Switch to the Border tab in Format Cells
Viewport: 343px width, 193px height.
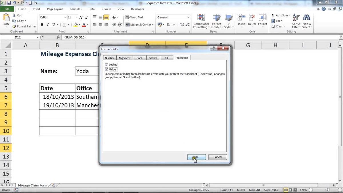(x=153, y=58)
